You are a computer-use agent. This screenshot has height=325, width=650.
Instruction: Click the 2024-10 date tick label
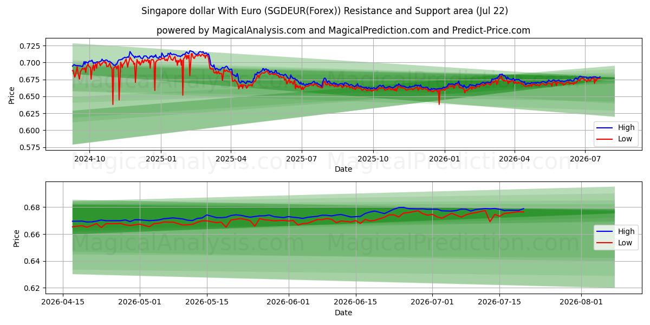click(89, 159)
